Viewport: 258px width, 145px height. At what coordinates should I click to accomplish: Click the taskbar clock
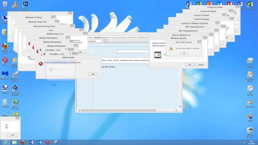point(251,142)
